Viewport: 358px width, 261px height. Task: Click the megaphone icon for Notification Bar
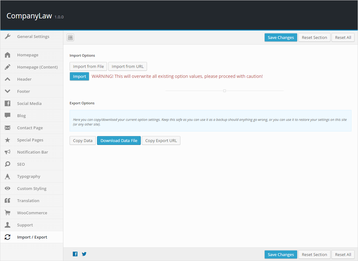[x=8, y=152]
